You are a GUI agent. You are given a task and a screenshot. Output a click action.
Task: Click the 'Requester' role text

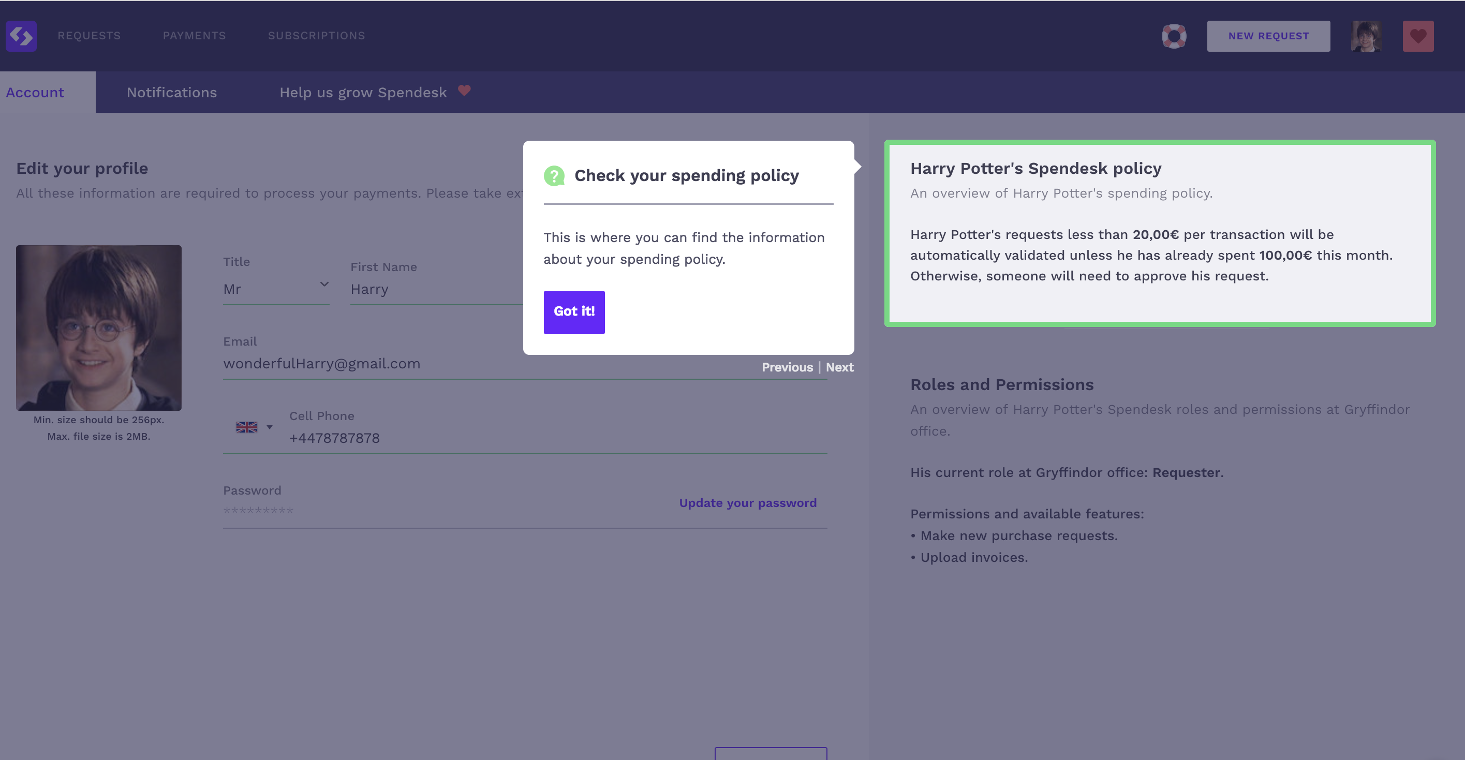(1186, 473)
